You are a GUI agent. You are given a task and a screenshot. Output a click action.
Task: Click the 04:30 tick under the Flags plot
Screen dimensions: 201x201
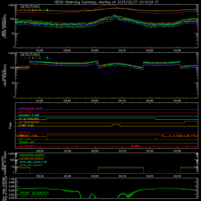[x=150, y=151]
